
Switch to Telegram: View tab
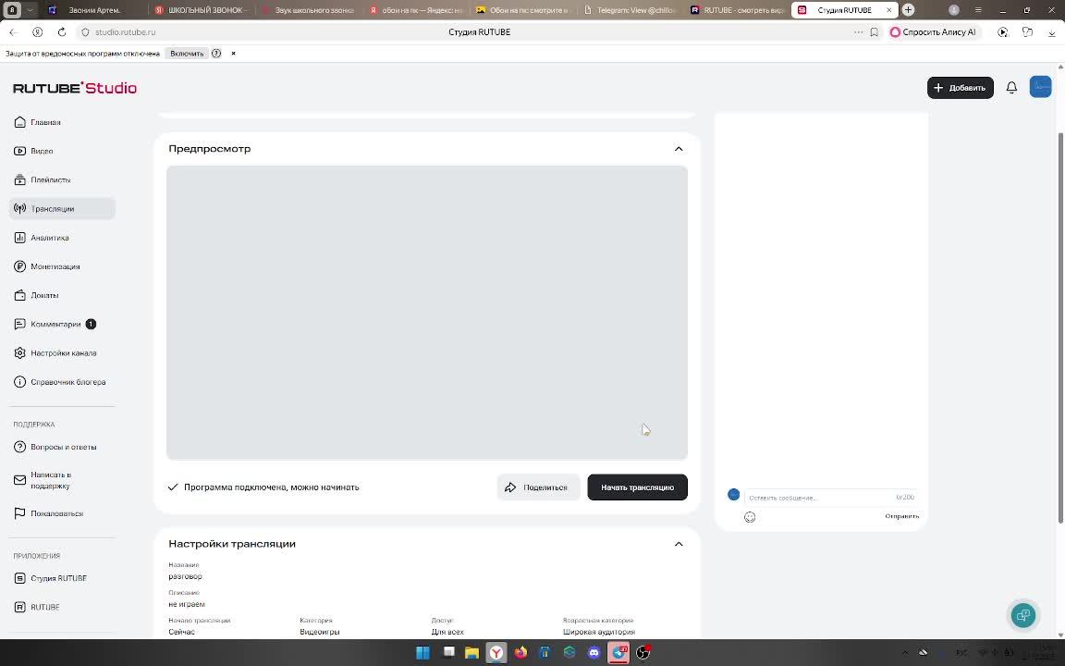point(631,10)
